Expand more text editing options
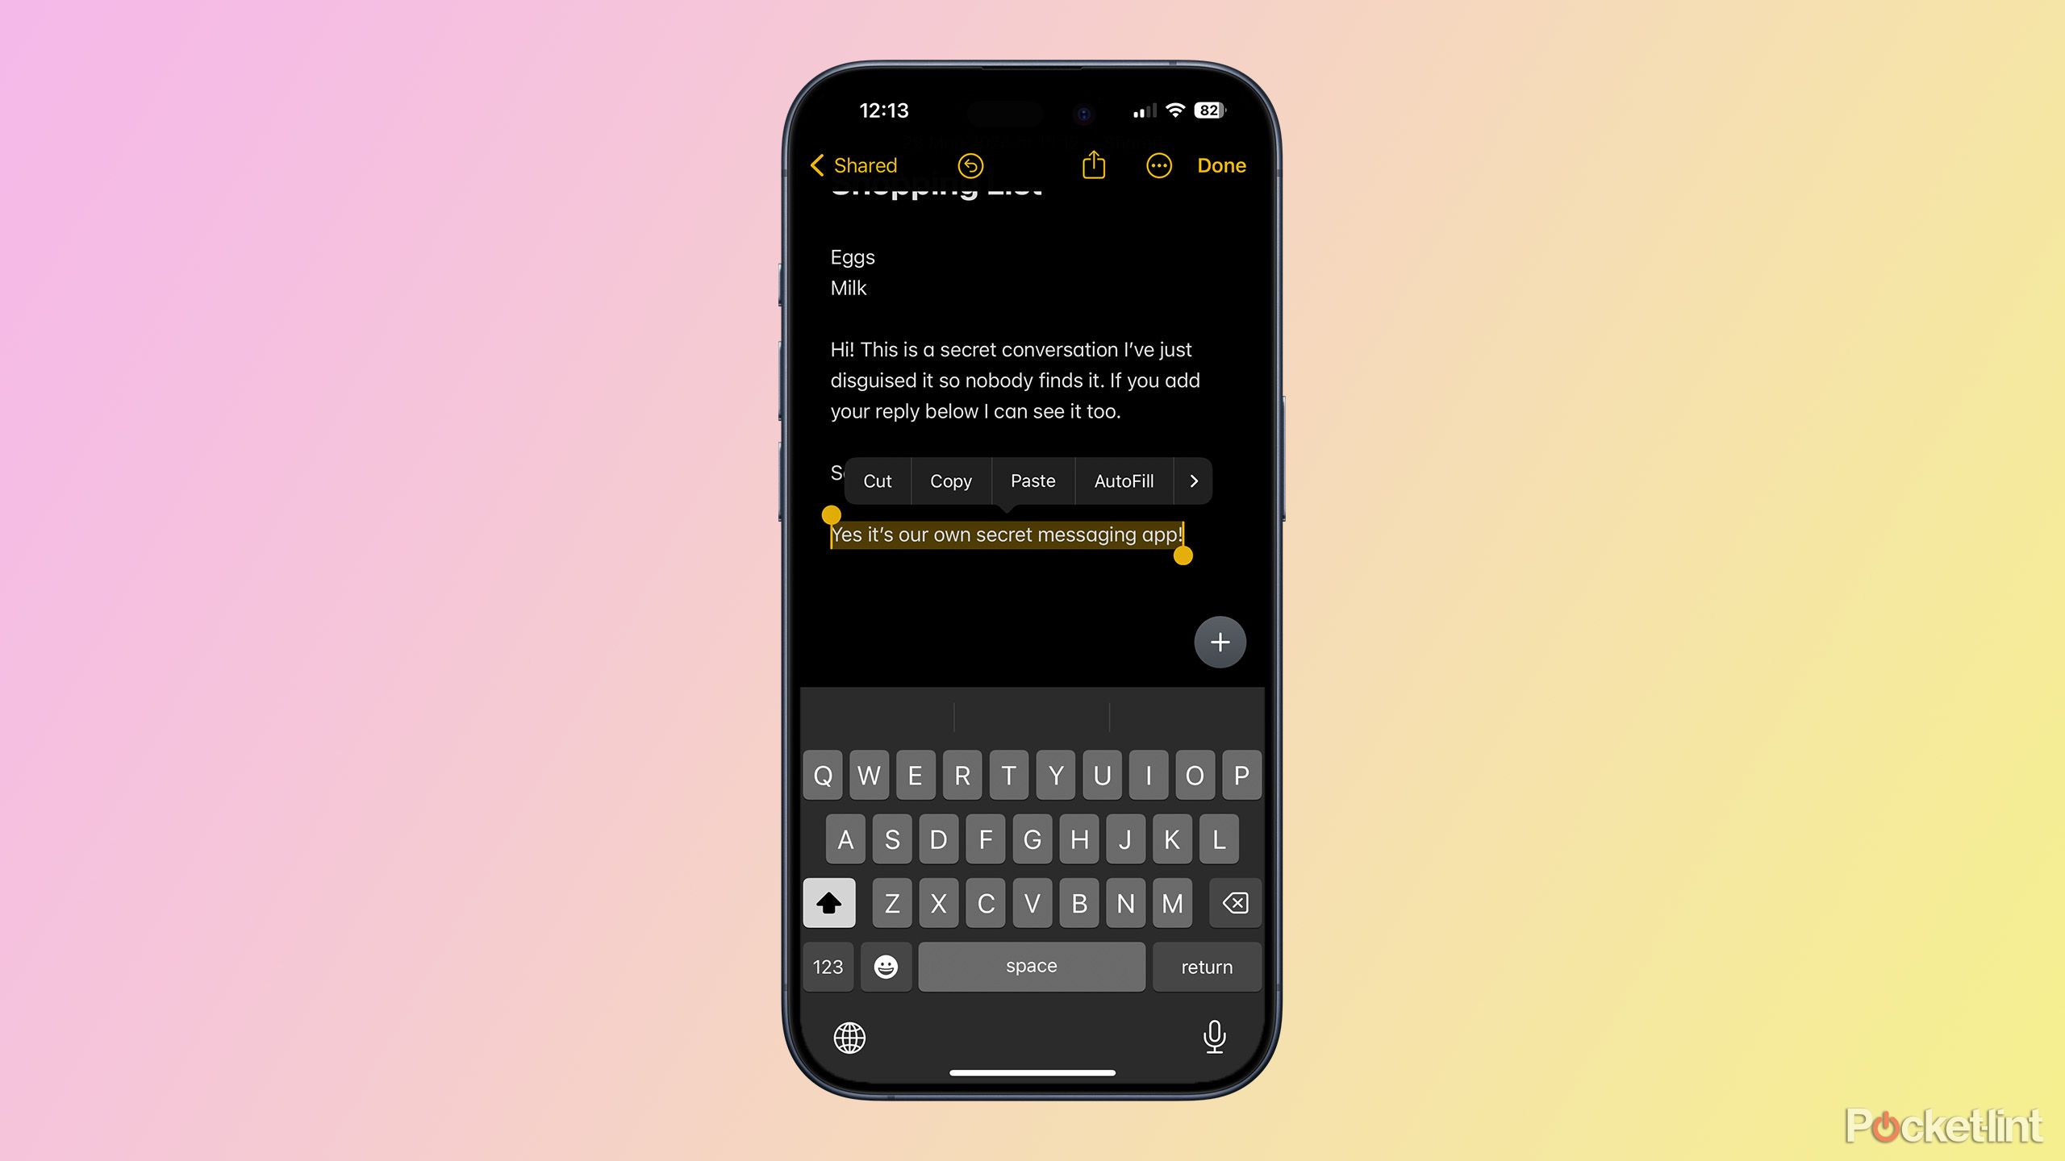 [x=1194, y=481]
